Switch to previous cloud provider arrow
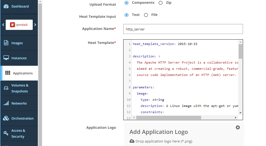 3,25
